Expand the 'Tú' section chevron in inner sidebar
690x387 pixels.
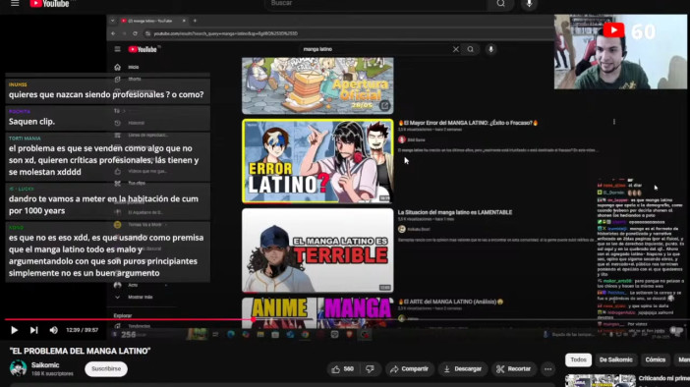pyautogui.click(x=124, y=111)
